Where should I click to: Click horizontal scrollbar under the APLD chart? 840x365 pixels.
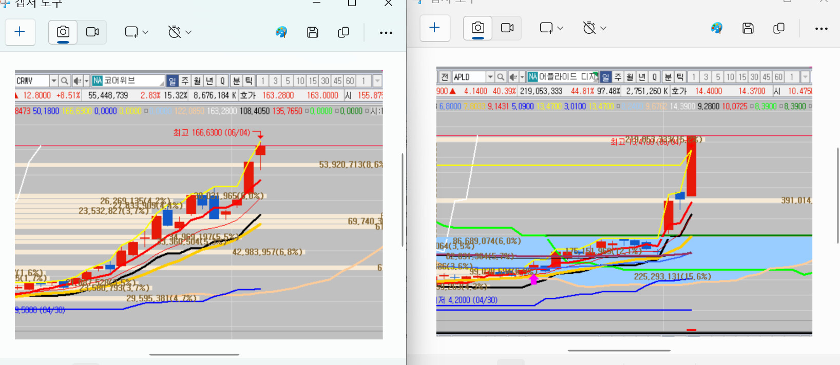(x=619, y=351)
